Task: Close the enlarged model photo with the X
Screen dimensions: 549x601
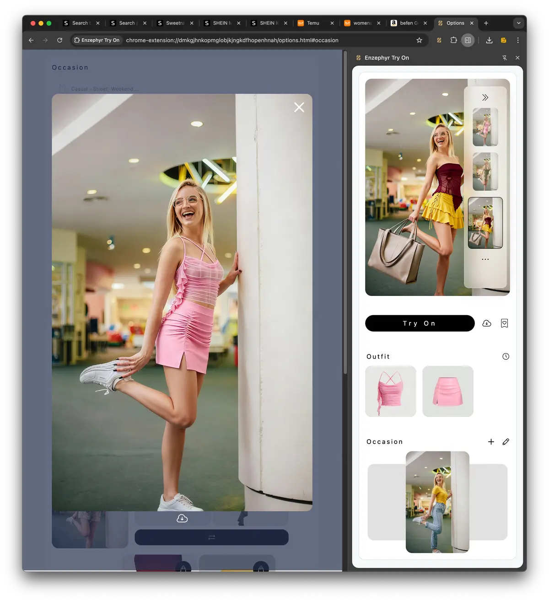Action: click(x=299, y=107)
